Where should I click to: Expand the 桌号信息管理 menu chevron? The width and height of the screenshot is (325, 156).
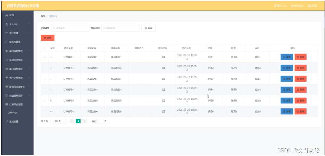(x=29, y=69)
